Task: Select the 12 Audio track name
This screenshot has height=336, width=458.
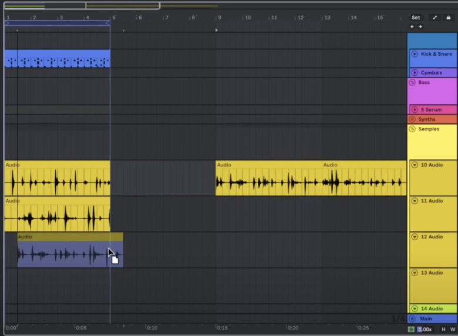Action: (x=432, y=237)
